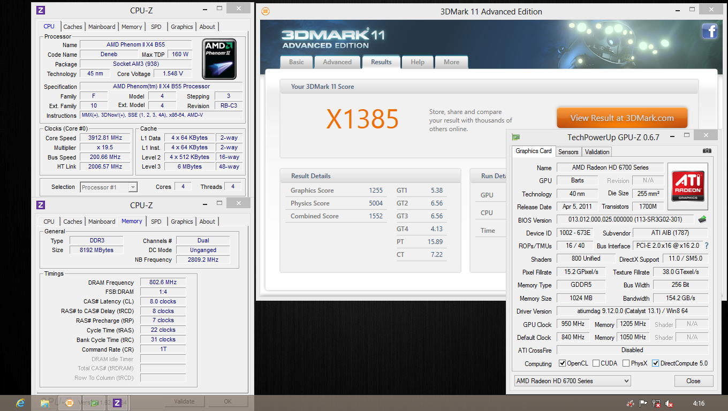Click the orange 3DMark 11 title bar icon

(266, 11)
